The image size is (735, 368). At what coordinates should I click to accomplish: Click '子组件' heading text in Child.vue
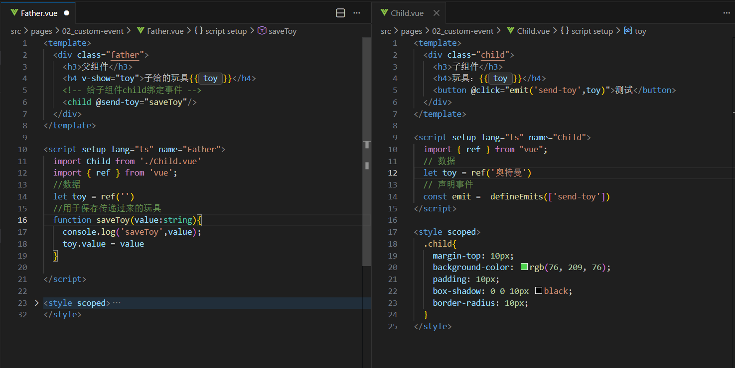(x=465, y=67)
